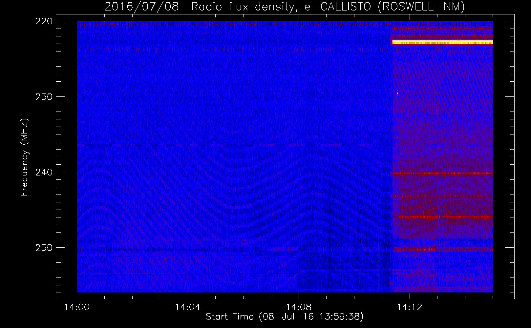Screen dimensions: 531x328
Task: Click the red emission line near 243 MHz
Action: coord(443,196)
